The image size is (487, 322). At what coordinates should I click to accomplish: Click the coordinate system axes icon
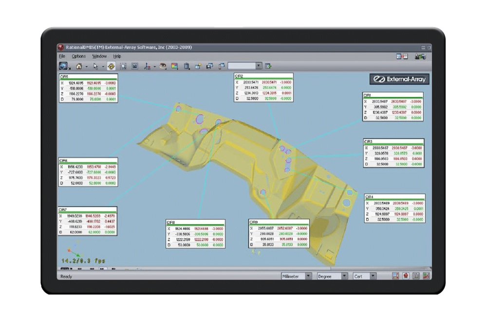(148, 66)
